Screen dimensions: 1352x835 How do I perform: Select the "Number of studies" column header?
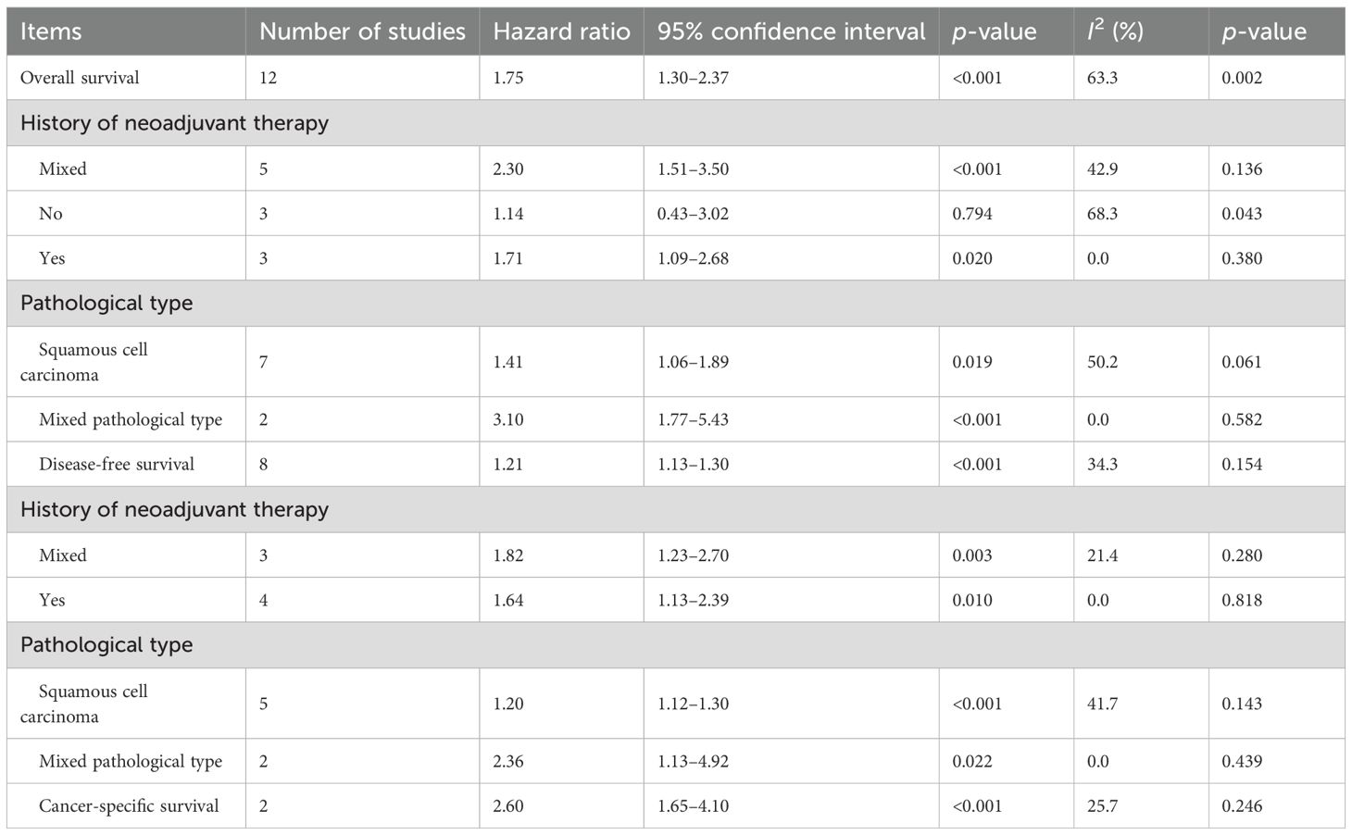point(362,31)
